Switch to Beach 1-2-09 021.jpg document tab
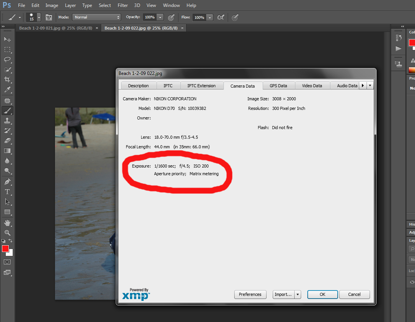Viewport: 415px width, 322px height. 56,28
